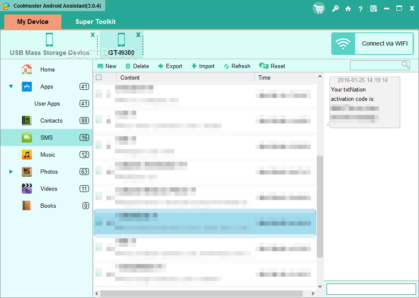Sort by the Time column header
Screen dimensions: 419x298
coord(285,77)
